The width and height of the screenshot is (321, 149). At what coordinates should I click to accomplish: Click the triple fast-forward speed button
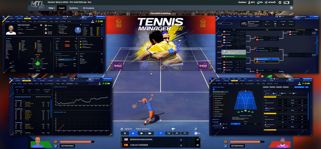click(x=150, y=133)
